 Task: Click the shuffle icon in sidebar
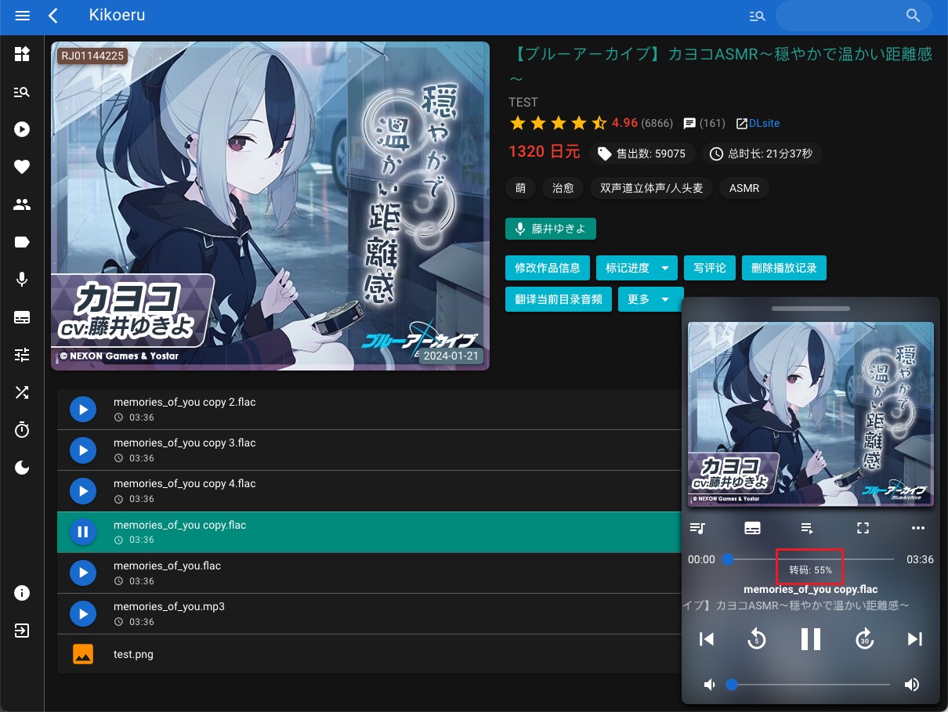pos(22,392)
